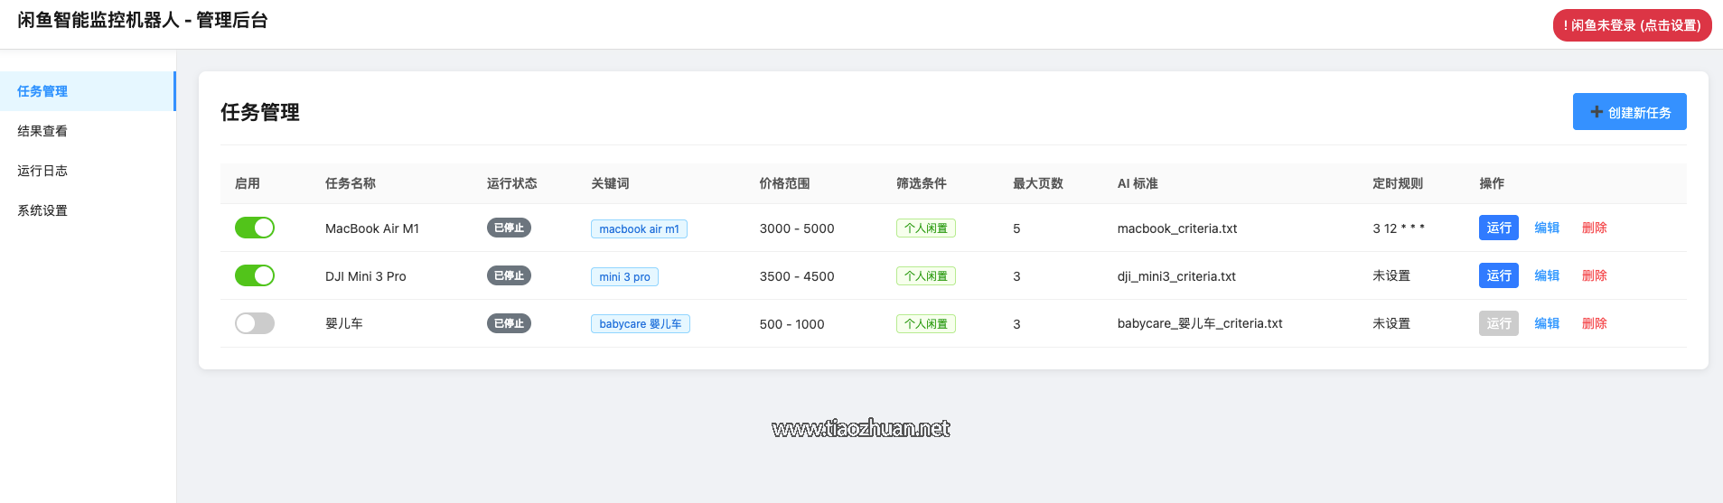This screenshot has height=503, width=1723.
Task: Delete the DJI Mini 3 Pro task
Action: point(1595,275)
